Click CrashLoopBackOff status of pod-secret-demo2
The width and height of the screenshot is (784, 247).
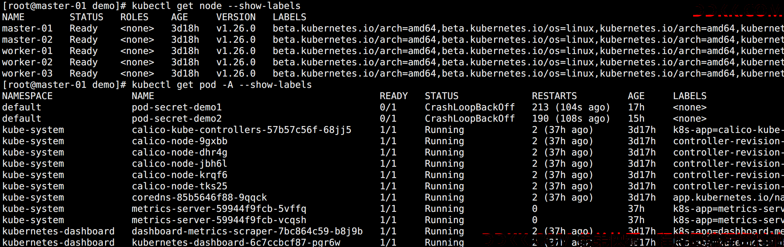pos(470,119)
